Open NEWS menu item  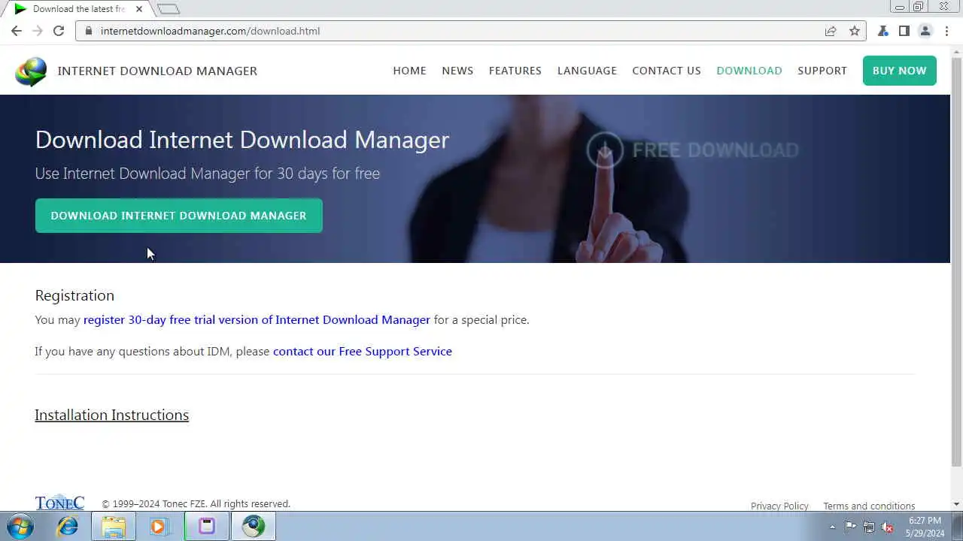[x=457, y=71]
